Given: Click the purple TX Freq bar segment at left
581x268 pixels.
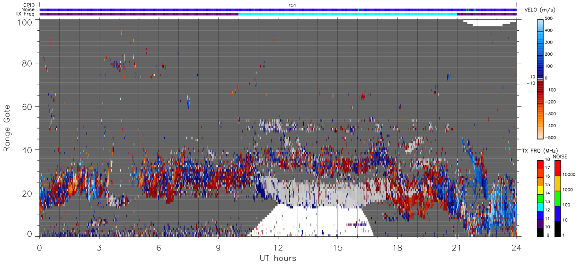Looking at the screenshot, I should click(139, 14).
